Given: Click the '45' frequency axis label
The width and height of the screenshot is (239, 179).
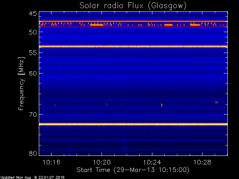Looking at the screenshot, I should [x=33, y=14].
